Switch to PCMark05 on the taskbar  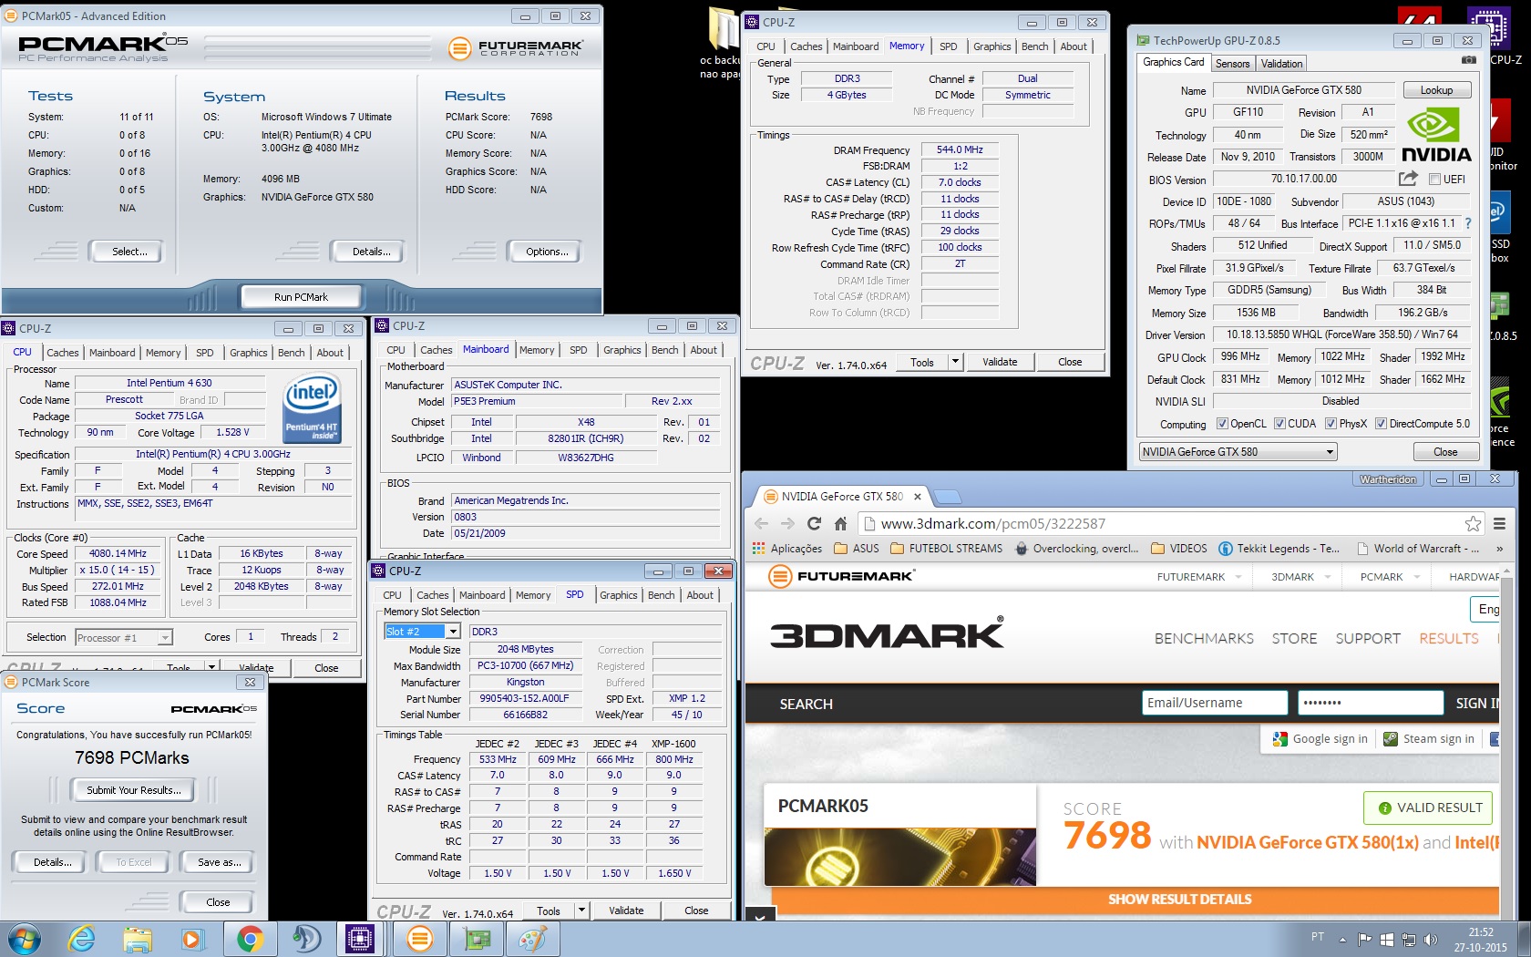click(x=419, y=939)
